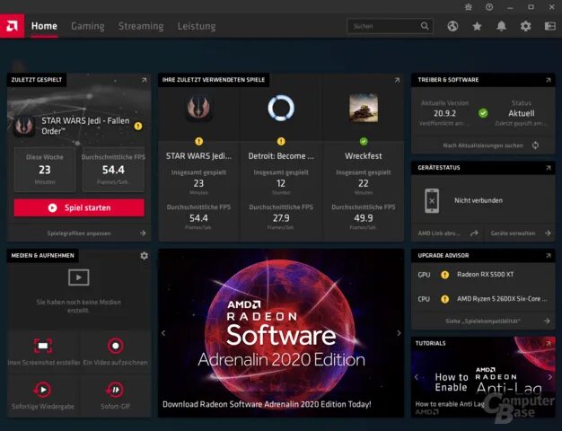Viewport: 562px width, 431px height.
Task: Start video recording with record icon
Action: click(116, 346)
